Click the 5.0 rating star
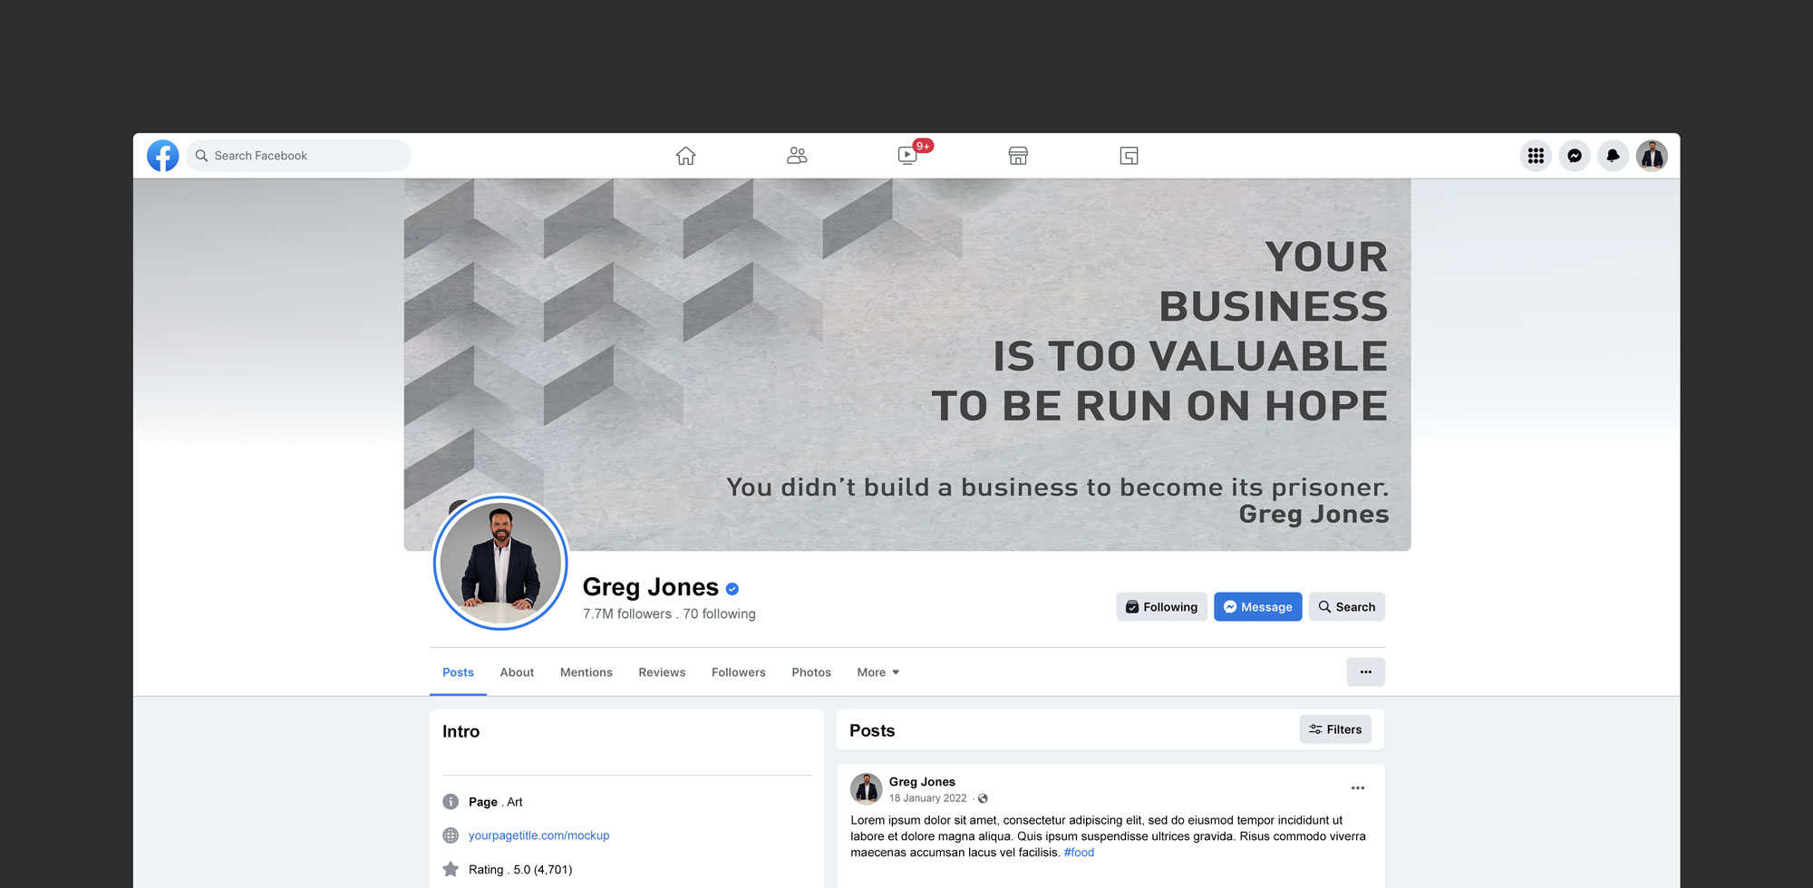This screenshot has width=1813, height=888. pyautogui.click(x=451, y=868)
